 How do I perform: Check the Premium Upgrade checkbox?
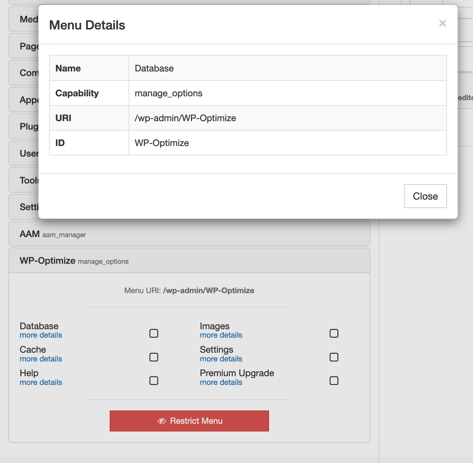click(334, 380)
